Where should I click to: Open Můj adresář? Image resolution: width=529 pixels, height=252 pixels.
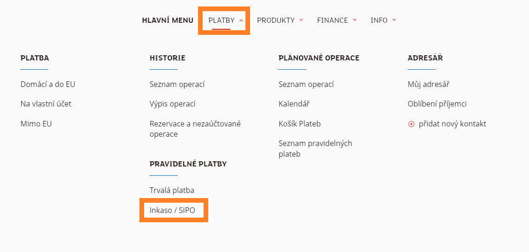[x=428, y=85]
